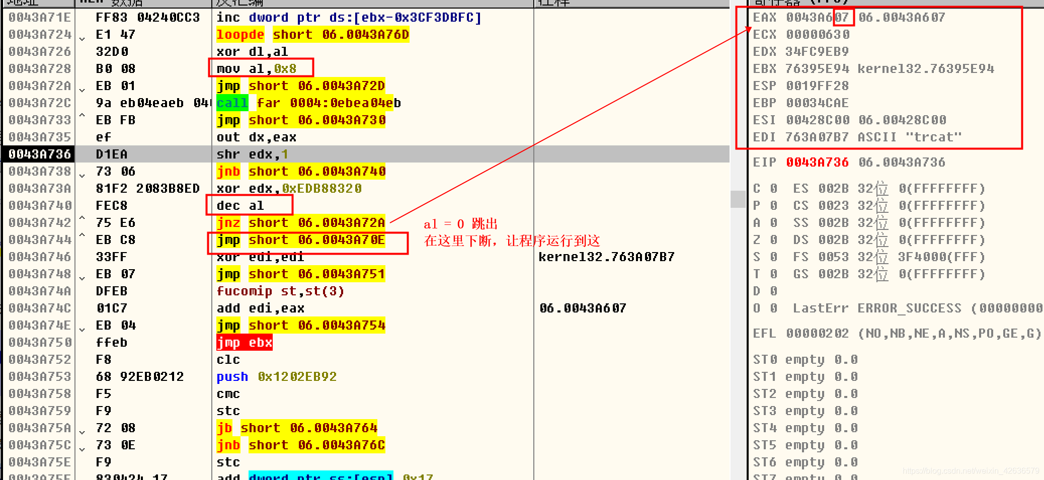Select the dec al instruction
1044x480 pixels.
[x=240, y=206]
